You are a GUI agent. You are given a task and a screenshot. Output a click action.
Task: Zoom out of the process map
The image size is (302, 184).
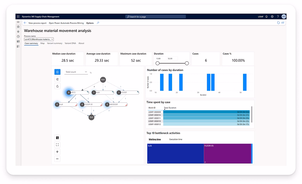click(x=57, y=159)
